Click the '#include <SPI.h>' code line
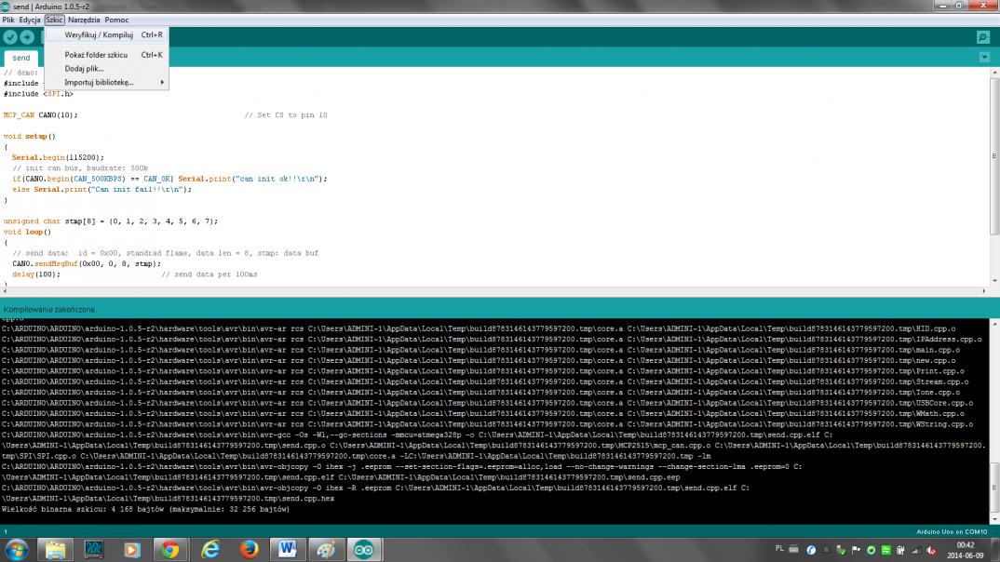Viewport: 1000px width, 562px height. pos(38,94)
